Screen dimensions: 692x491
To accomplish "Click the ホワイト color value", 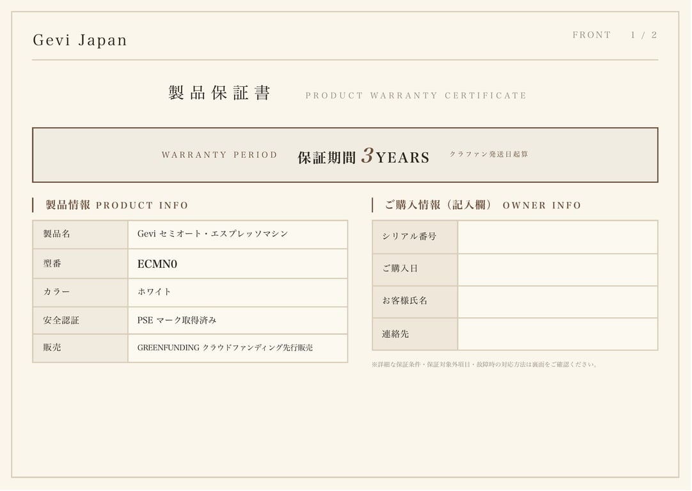I will 154,292.
